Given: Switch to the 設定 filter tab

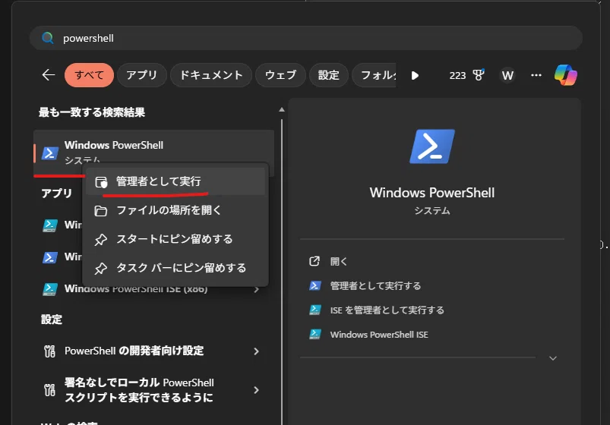Looking at the screenshot, I should pos(329,75).
